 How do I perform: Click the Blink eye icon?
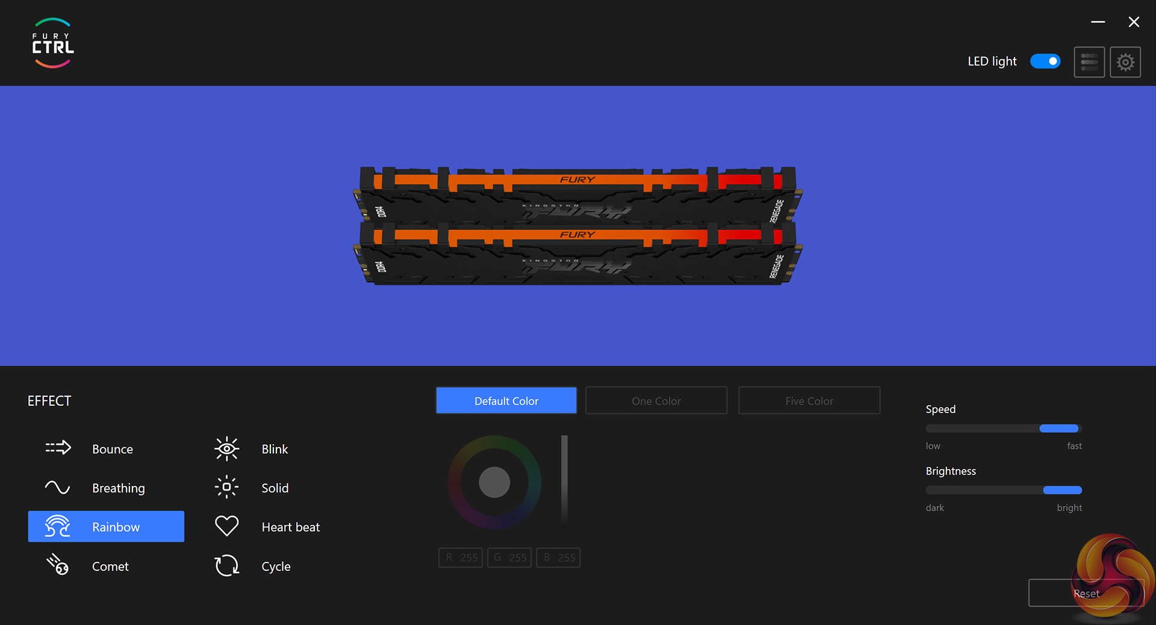click(227, 449)
